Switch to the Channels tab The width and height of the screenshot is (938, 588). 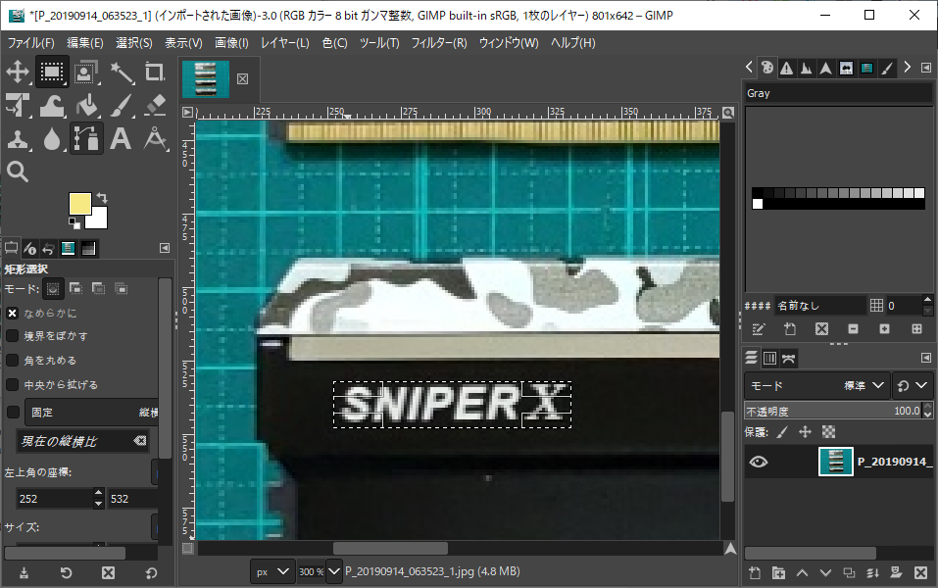point(769,358)
